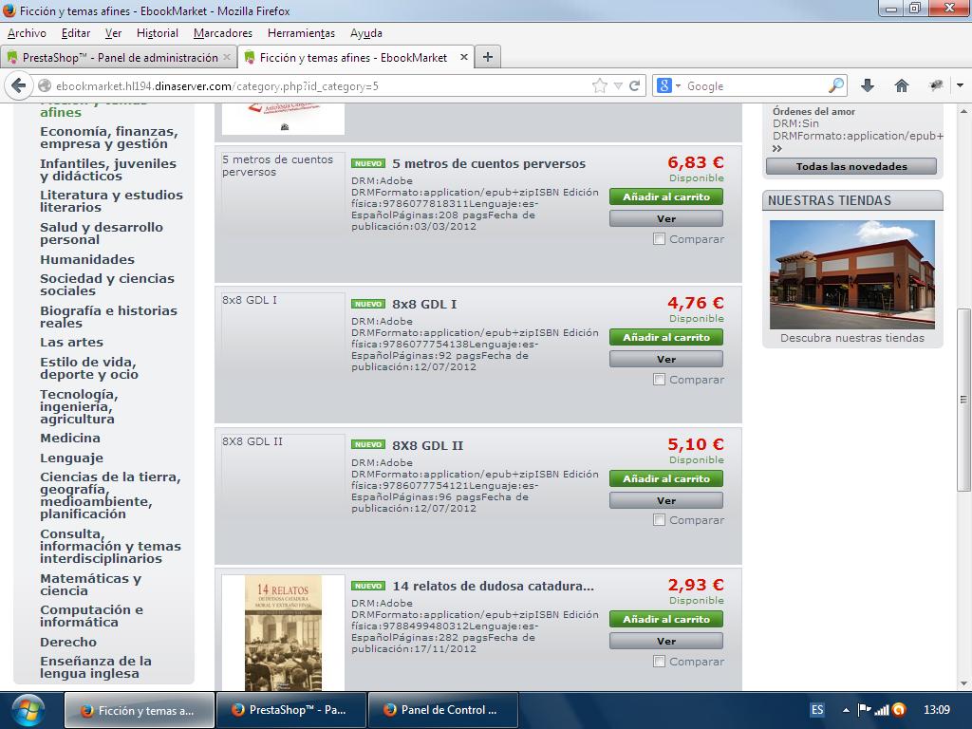Open 5 metros de cuentos perversos title link
Screen dimensions: 972x729
[x=489, y=163]
